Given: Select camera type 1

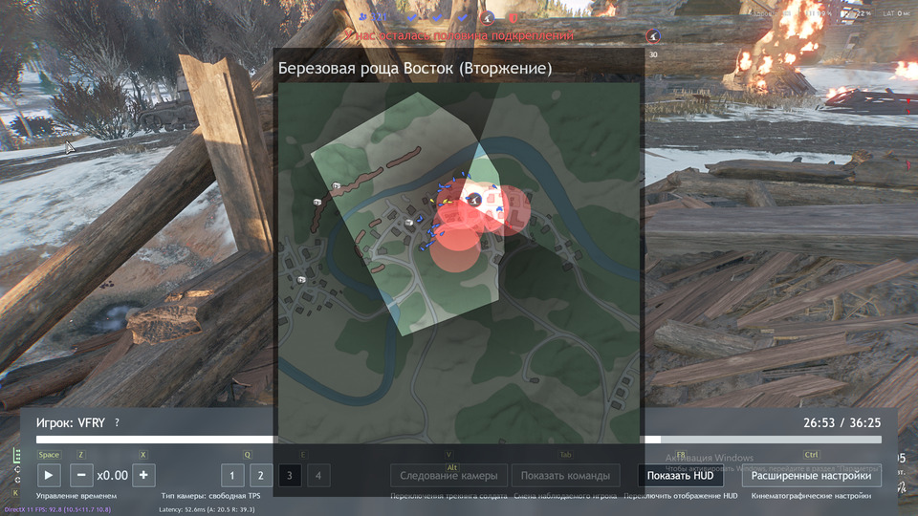Looking at the screenshot, I should click(x=232, y=475).
